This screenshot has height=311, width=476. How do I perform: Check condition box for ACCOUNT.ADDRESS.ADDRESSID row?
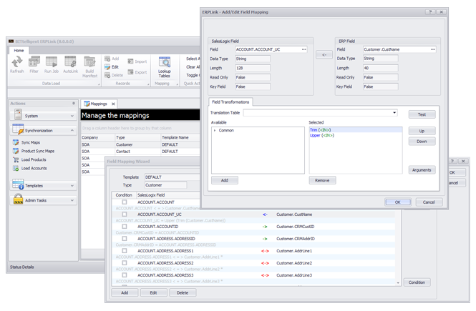(x=125, y=239)
